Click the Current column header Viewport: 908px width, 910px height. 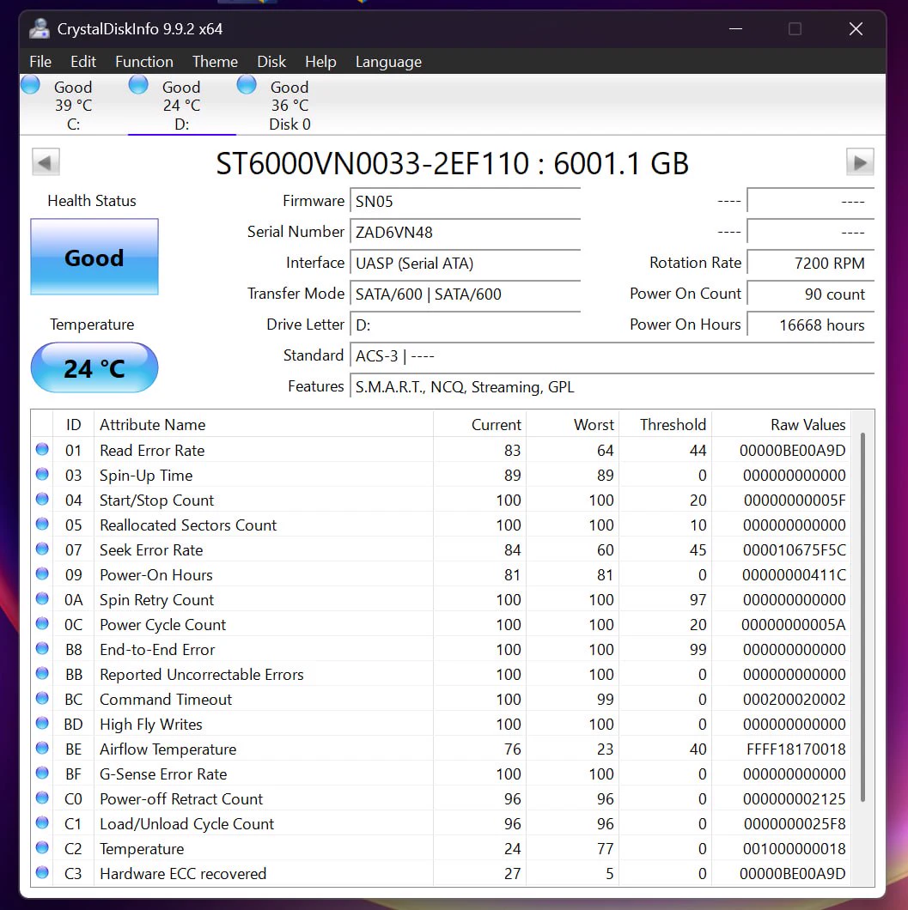tap(479, 424)
